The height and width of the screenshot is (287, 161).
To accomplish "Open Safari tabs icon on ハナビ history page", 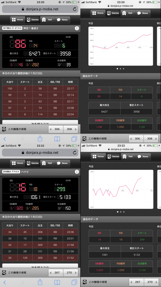I will click(74, 282).
